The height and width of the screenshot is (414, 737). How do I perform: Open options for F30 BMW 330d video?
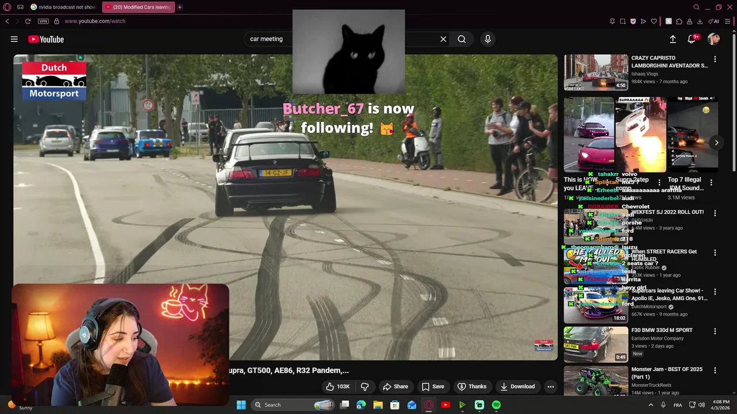point(715,331)
